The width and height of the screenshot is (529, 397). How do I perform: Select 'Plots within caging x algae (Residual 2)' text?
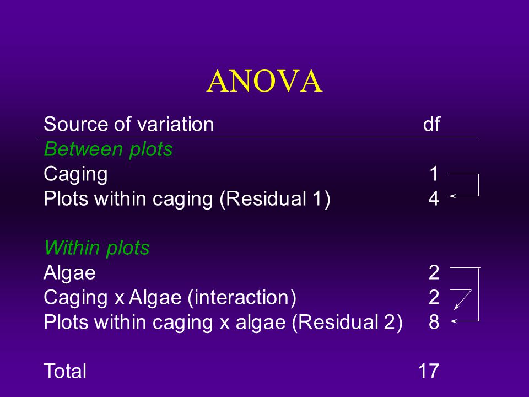click(x=223, y=323)
